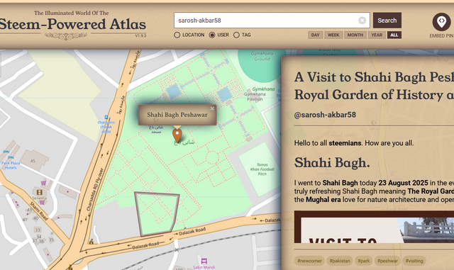Screen dimensions: 454x270
Task: Filter posts by ALL time
Action: [394, 35]
